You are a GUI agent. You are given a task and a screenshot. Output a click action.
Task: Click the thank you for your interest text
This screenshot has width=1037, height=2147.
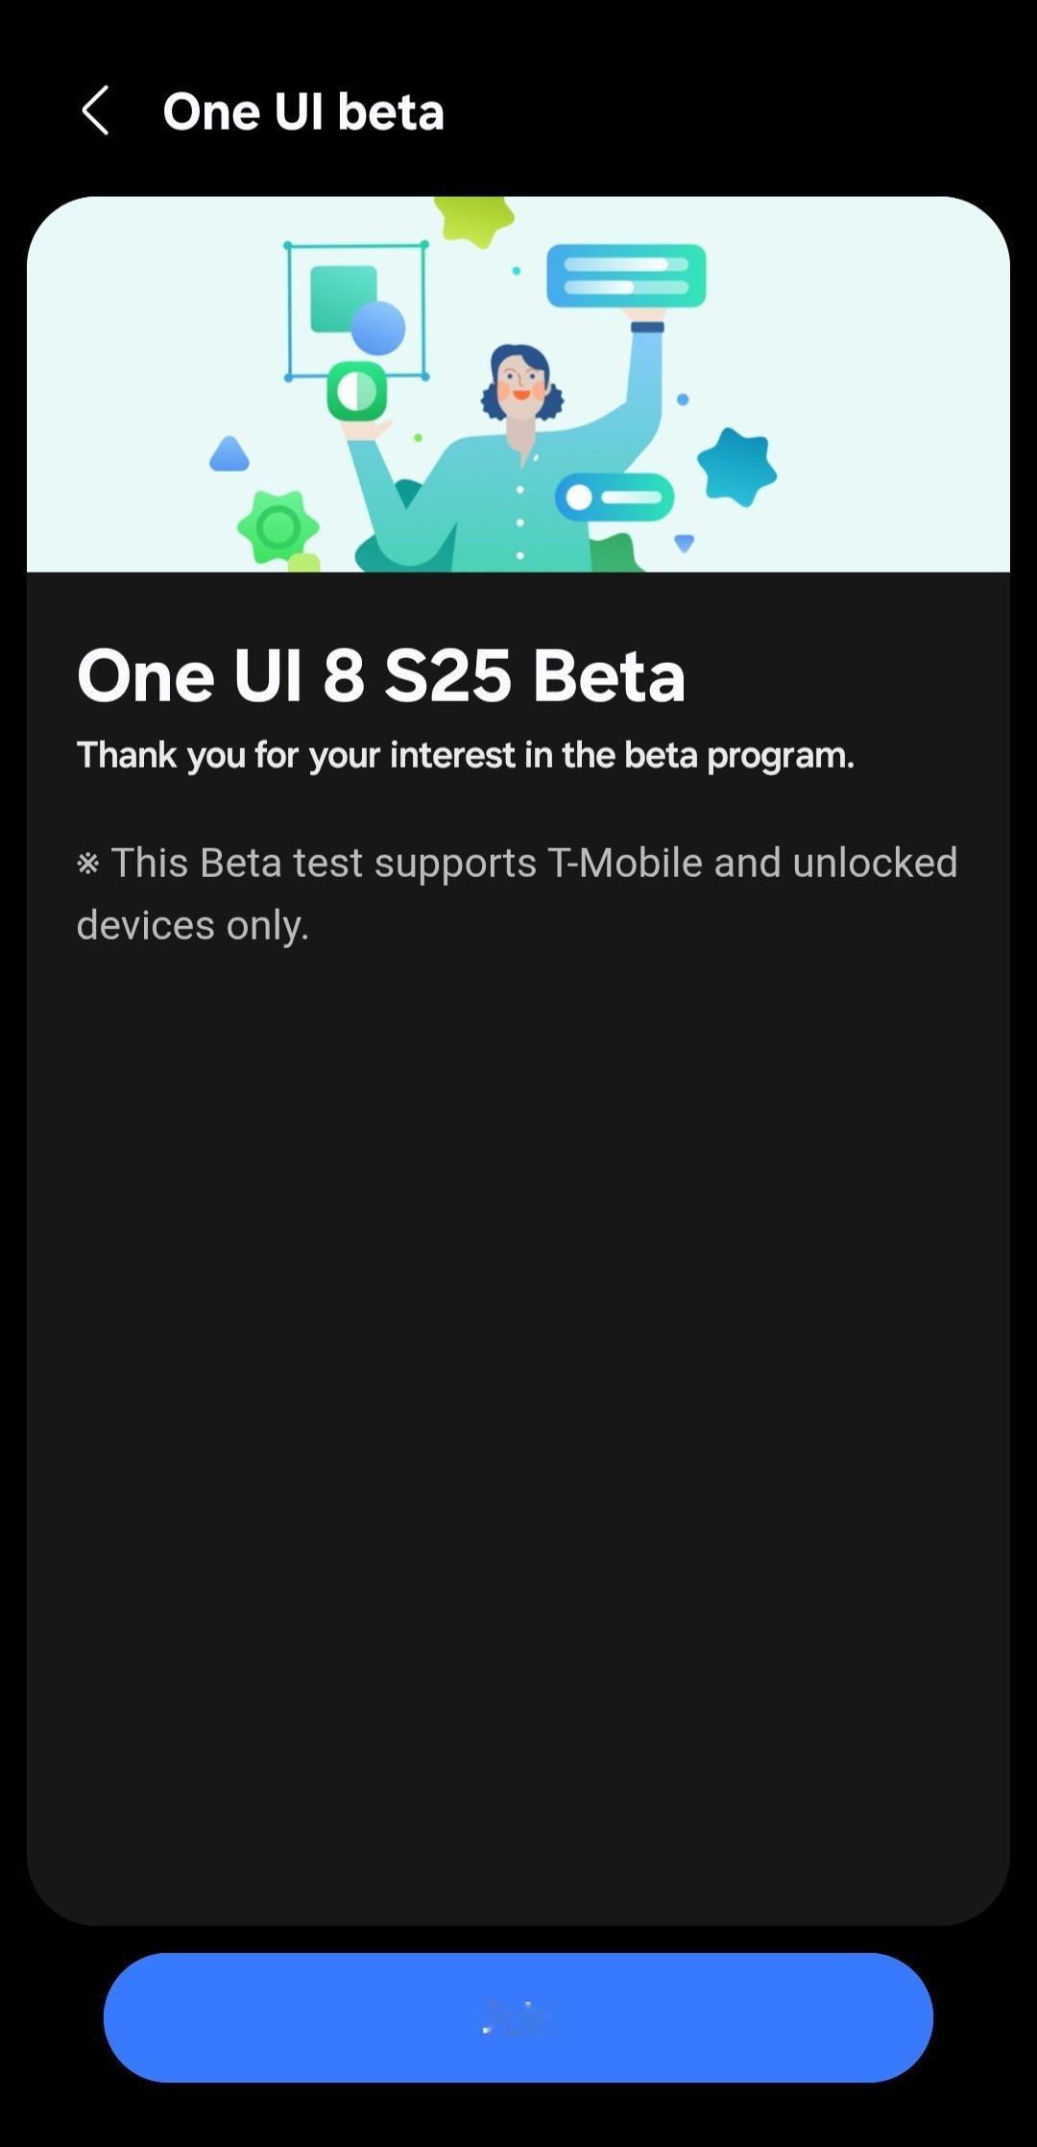pyautogui.click(x=466, y=755)
